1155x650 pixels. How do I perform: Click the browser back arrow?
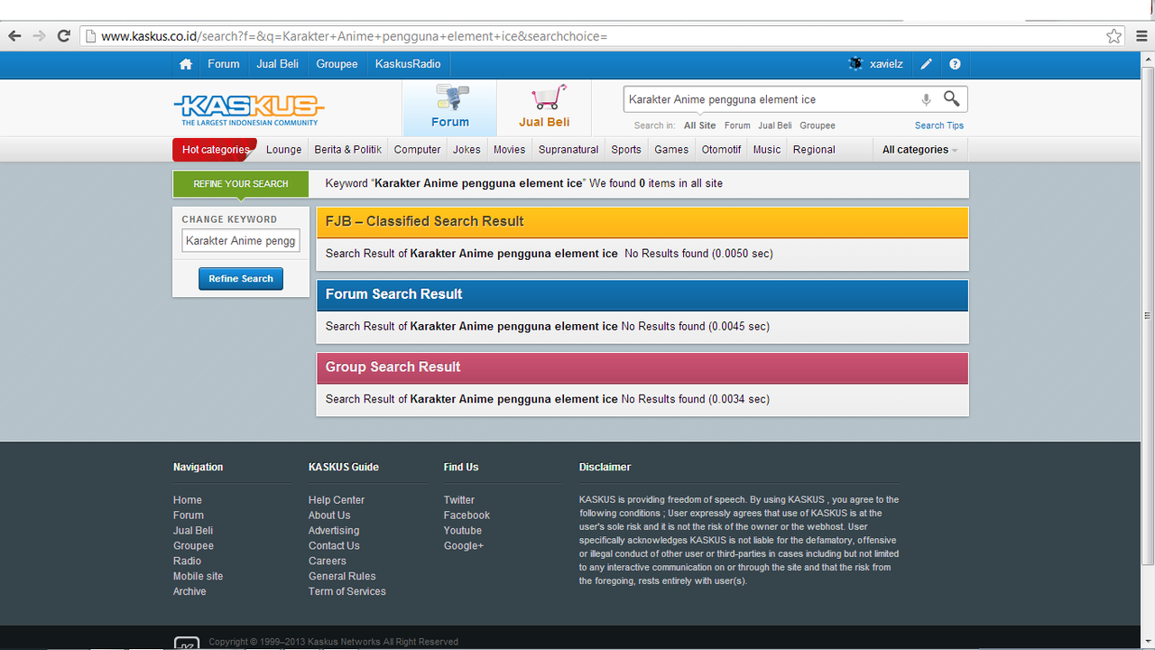tap(14, 36)
